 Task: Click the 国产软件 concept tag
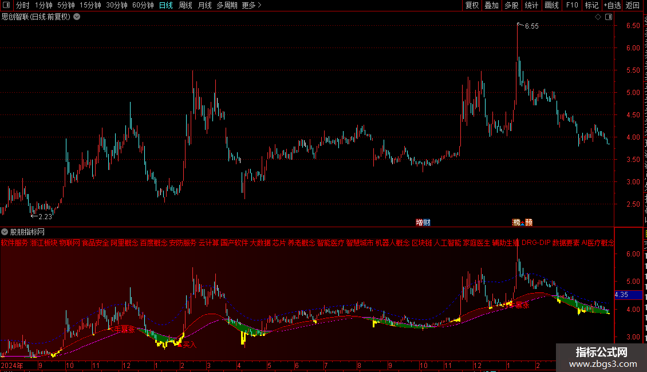coord(234,243)
